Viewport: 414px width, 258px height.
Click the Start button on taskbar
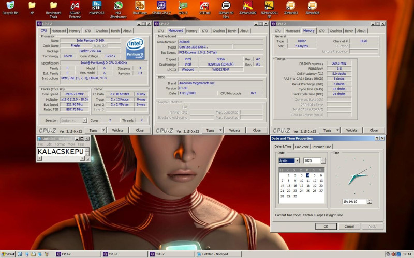pos(8,254)
